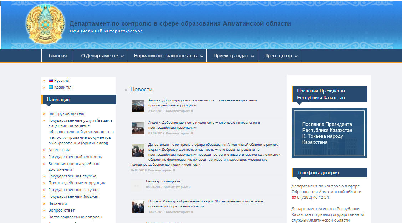Open Государственный бюджет link
The height and width of the screenshot is (223, 402).
click(x=73, y=196)
